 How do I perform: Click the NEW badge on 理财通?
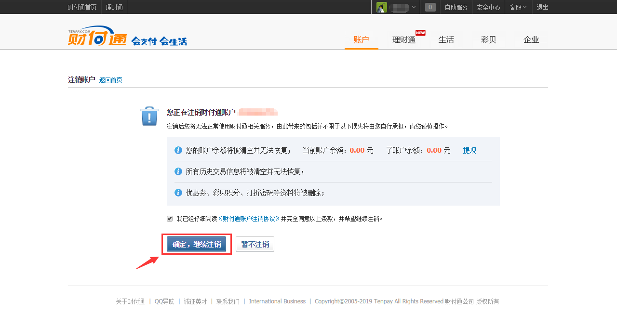(x=420, y=33)
